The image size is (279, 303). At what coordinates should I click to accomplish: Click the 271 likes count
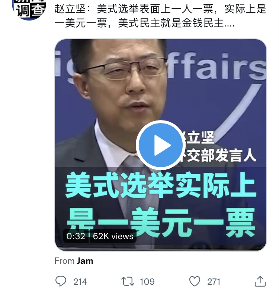[214, 282]
